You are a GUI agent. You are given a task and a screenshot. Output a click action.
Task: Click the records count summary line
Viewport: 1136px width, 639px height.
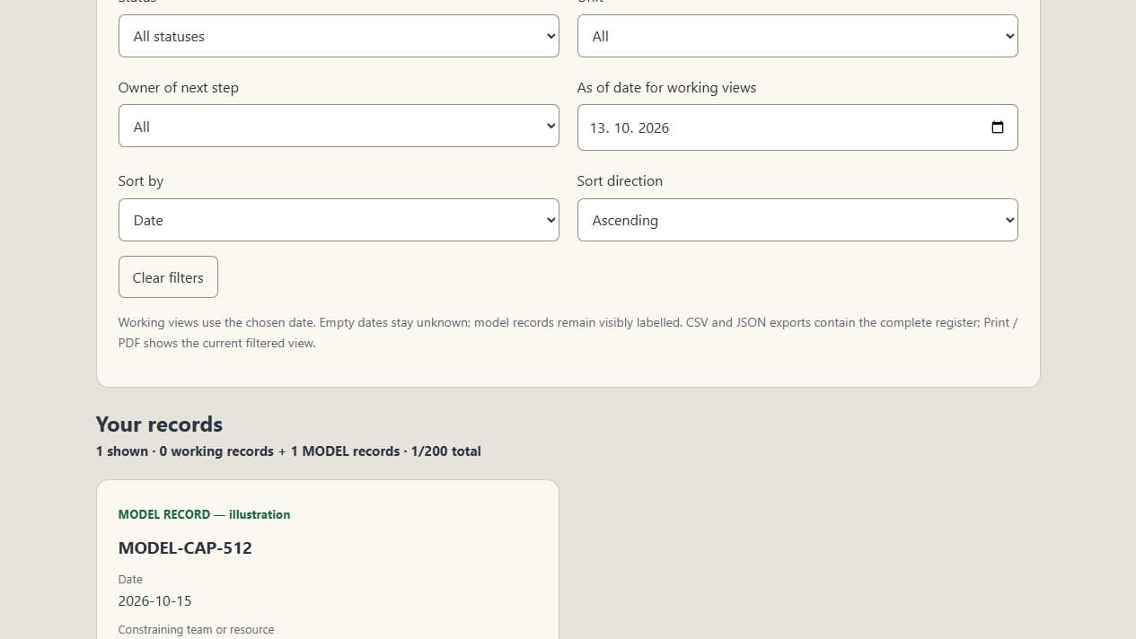pyautogui.click(x=288, y=451)
